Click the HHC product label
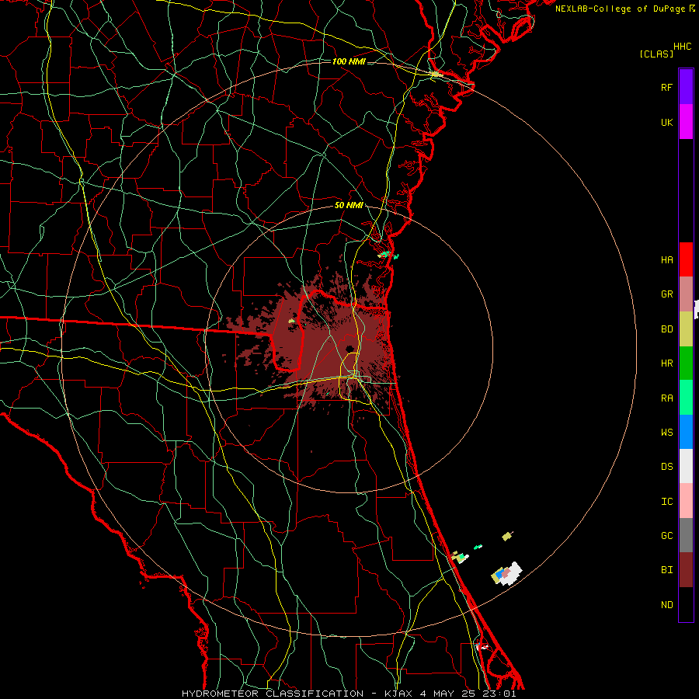The width and height of the screenshot is (699, 699). coord(683,47)
